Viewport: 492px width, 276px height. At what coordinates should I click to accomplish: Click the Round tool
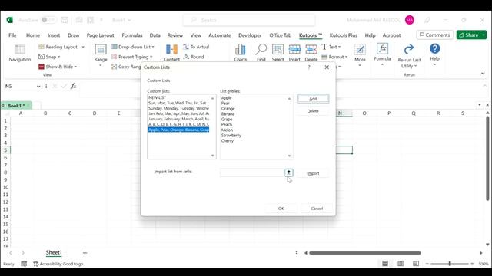194,57
